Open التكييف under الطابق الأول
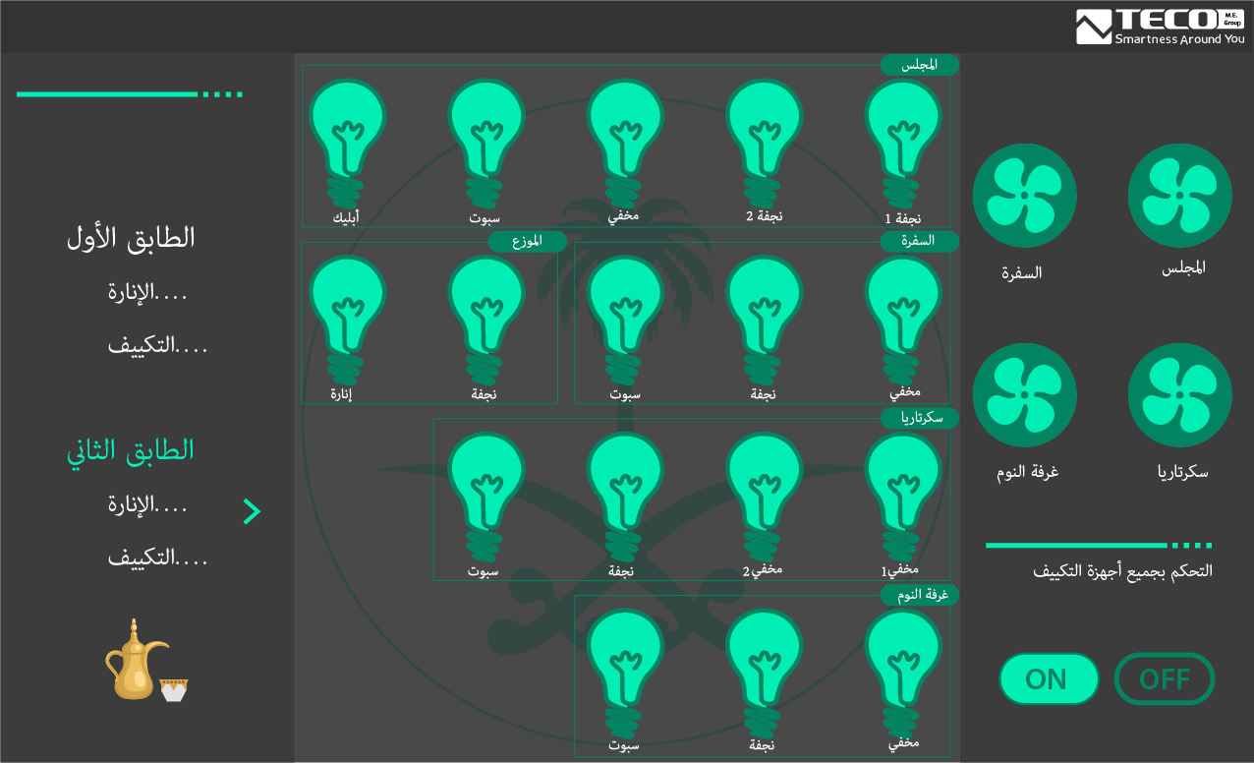1254x763 pixels. pos(157,345)
